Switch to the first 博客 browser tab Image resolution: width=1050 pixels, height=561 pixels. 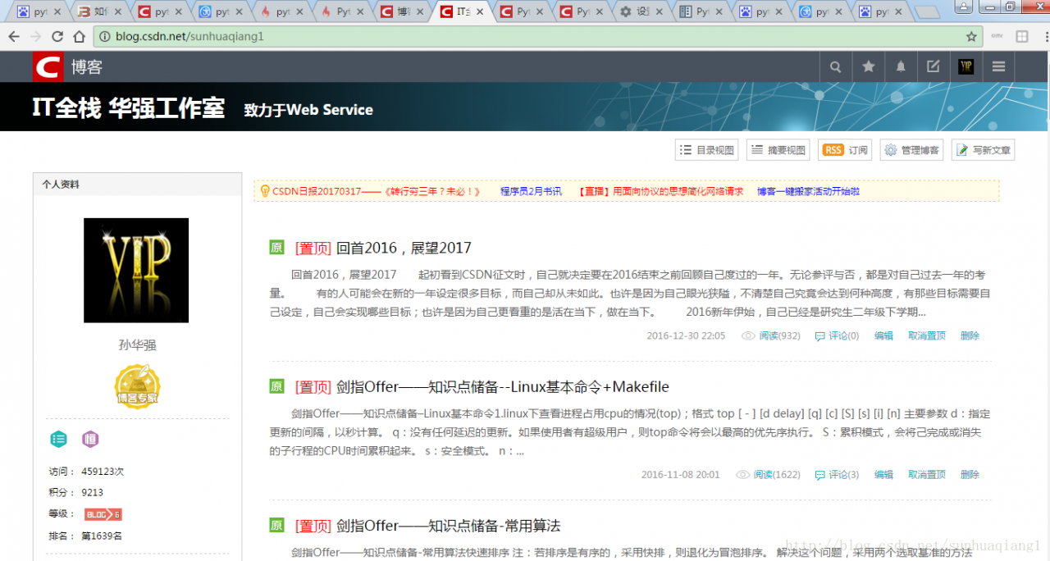(400, 11)
